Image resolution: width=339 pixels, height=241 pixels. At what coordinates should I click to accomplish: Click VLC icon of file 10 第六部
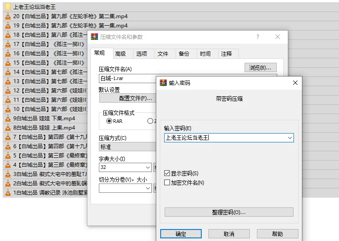(8, 109)
